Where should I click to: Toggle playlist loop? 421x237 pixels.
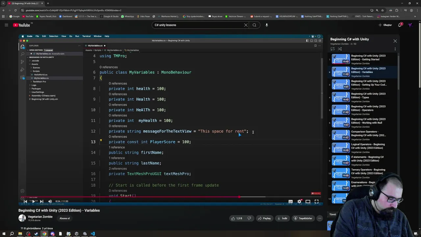[333, 49]
